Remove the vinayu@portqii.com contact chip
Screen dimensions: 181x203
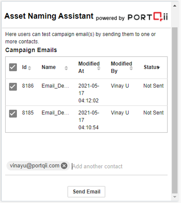click(64, 166)
